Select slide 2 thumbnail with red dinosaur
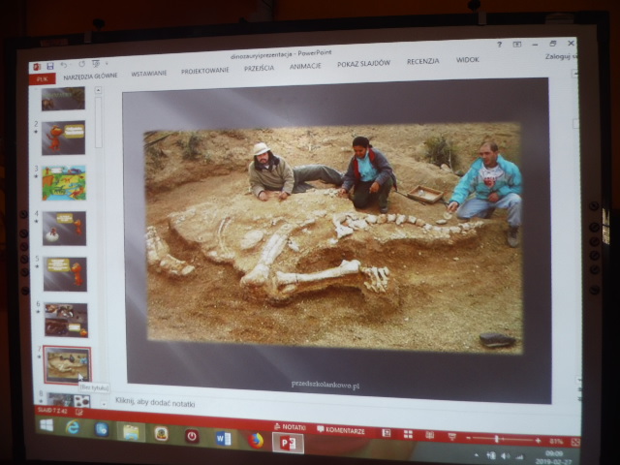Screen dimensions: 620x465 [x=63, y=138]
